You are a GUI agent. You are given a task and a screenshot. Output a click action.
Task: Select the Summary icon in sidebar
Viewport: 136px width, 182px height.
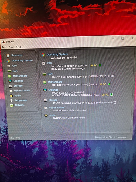8,56
